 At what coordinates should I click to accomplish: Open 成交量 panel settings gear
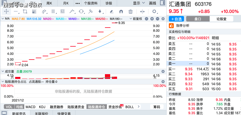(x=163, y=71)
